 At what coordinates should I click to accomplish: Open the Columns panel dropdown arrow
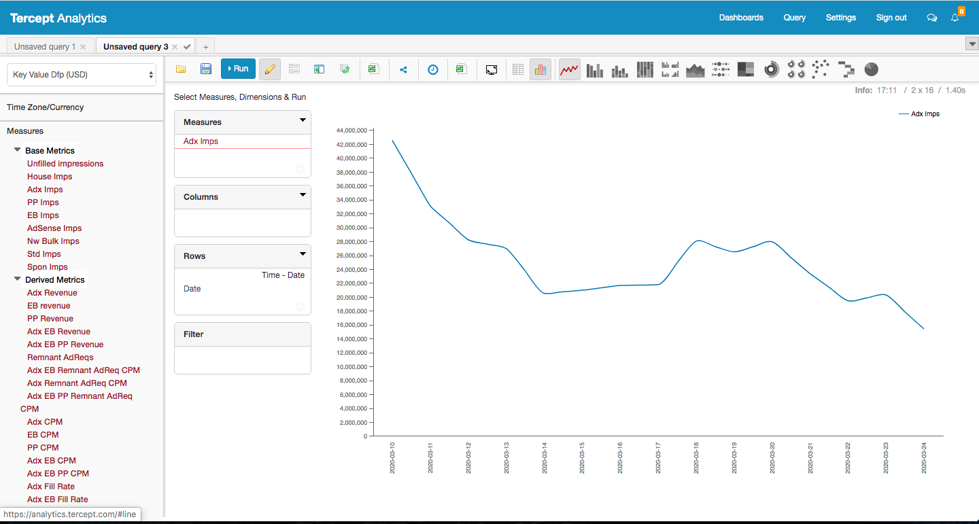coord(303,195)
